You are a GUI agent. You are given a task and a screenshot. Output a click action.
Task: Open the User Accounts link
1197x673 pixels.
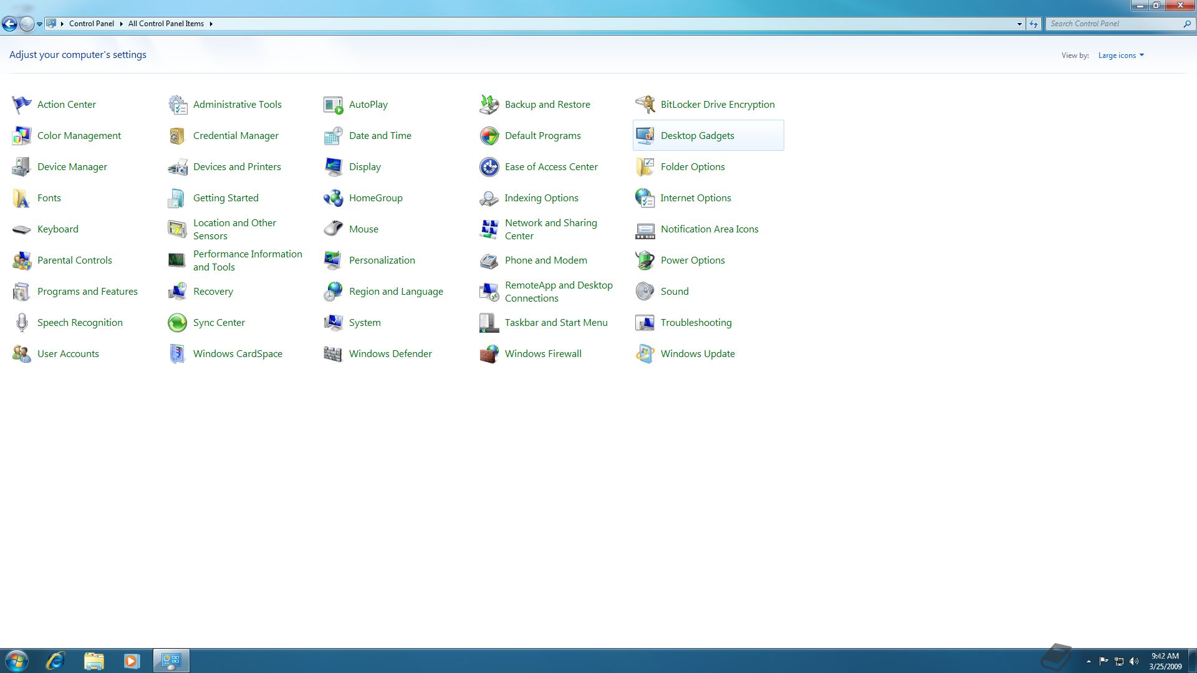click(68, 354)
